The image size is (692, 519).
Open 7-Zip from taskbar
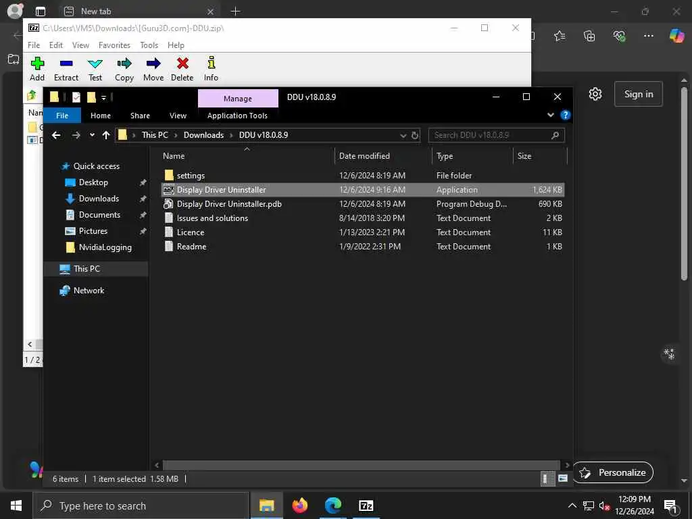tap(366, 505)
